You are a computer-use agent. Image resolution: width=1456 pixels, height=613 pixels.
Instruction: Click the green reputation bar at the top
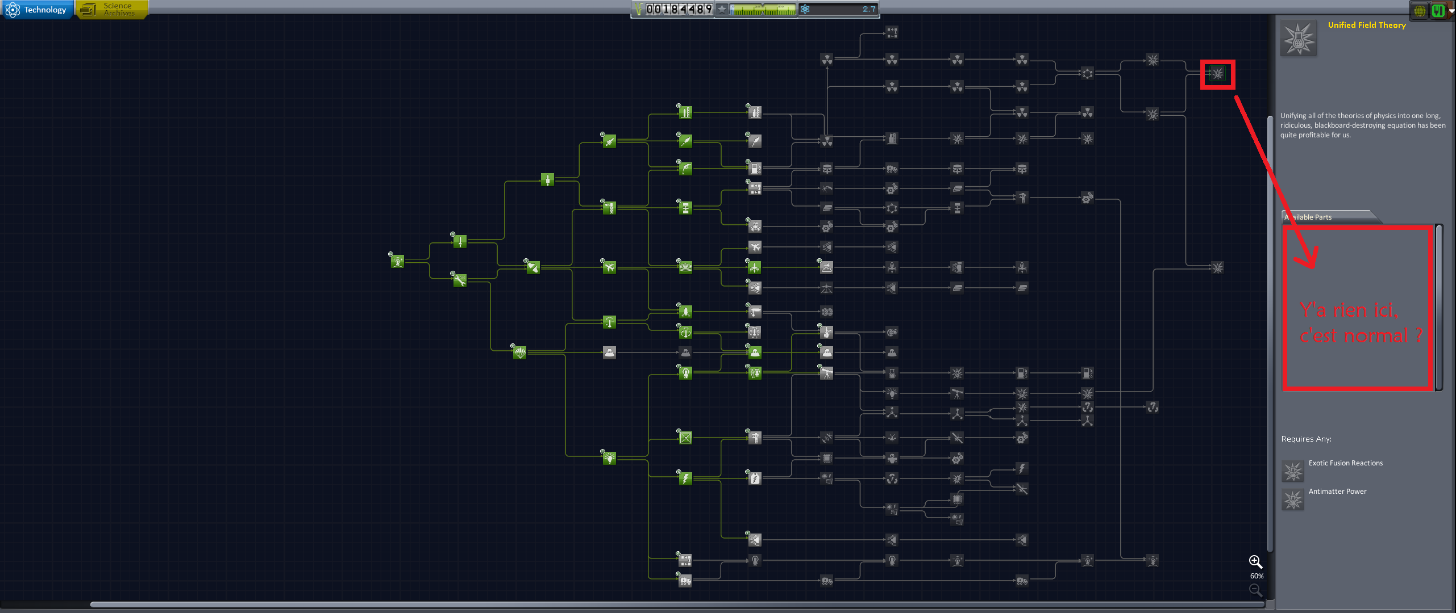click(762, 9)
